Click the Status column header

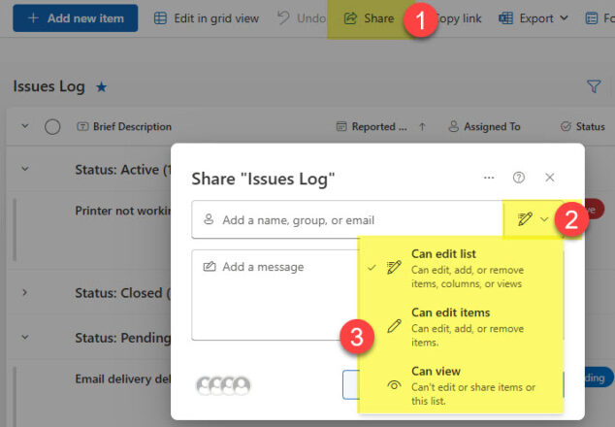point(583,127)
